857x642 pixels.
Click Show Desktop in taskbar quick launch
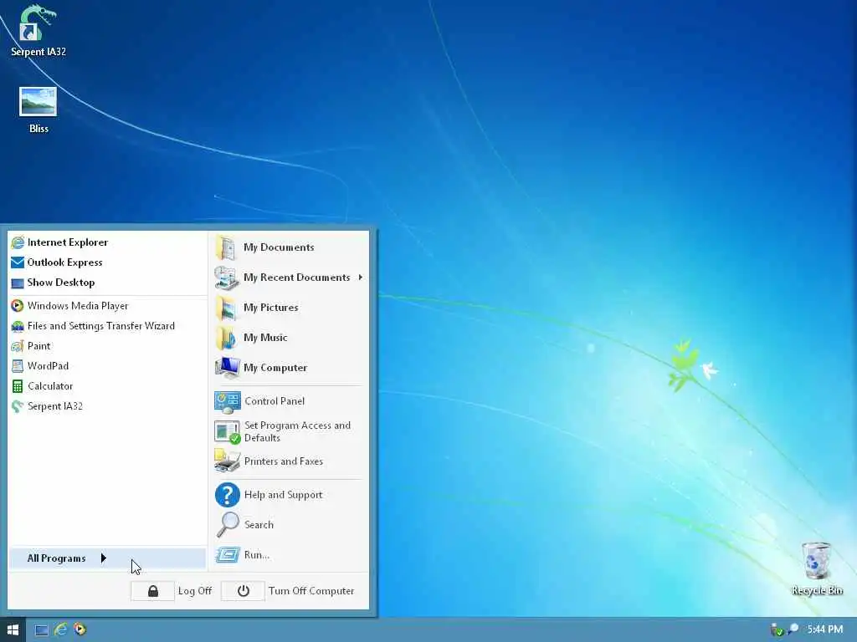[x=42, y=630]
